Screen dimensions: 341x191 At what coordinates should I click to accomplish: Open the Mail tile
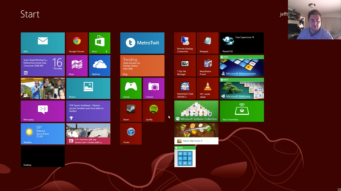43,43
